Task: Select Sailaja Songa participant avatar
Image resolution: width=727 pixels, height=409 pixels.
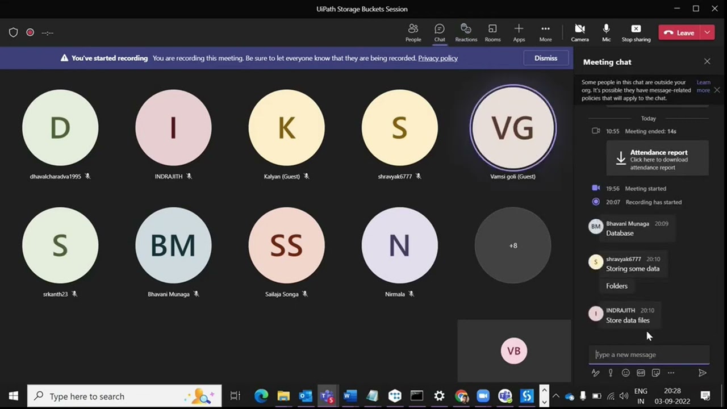Action: (x=286, y=245)
